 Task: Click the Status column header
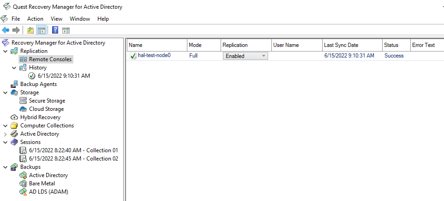pos(391,45)
